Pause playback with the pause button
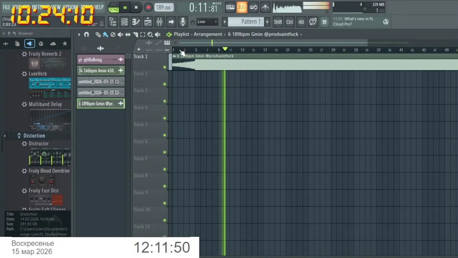Viewport: 458px width, 258px height. 125,7
